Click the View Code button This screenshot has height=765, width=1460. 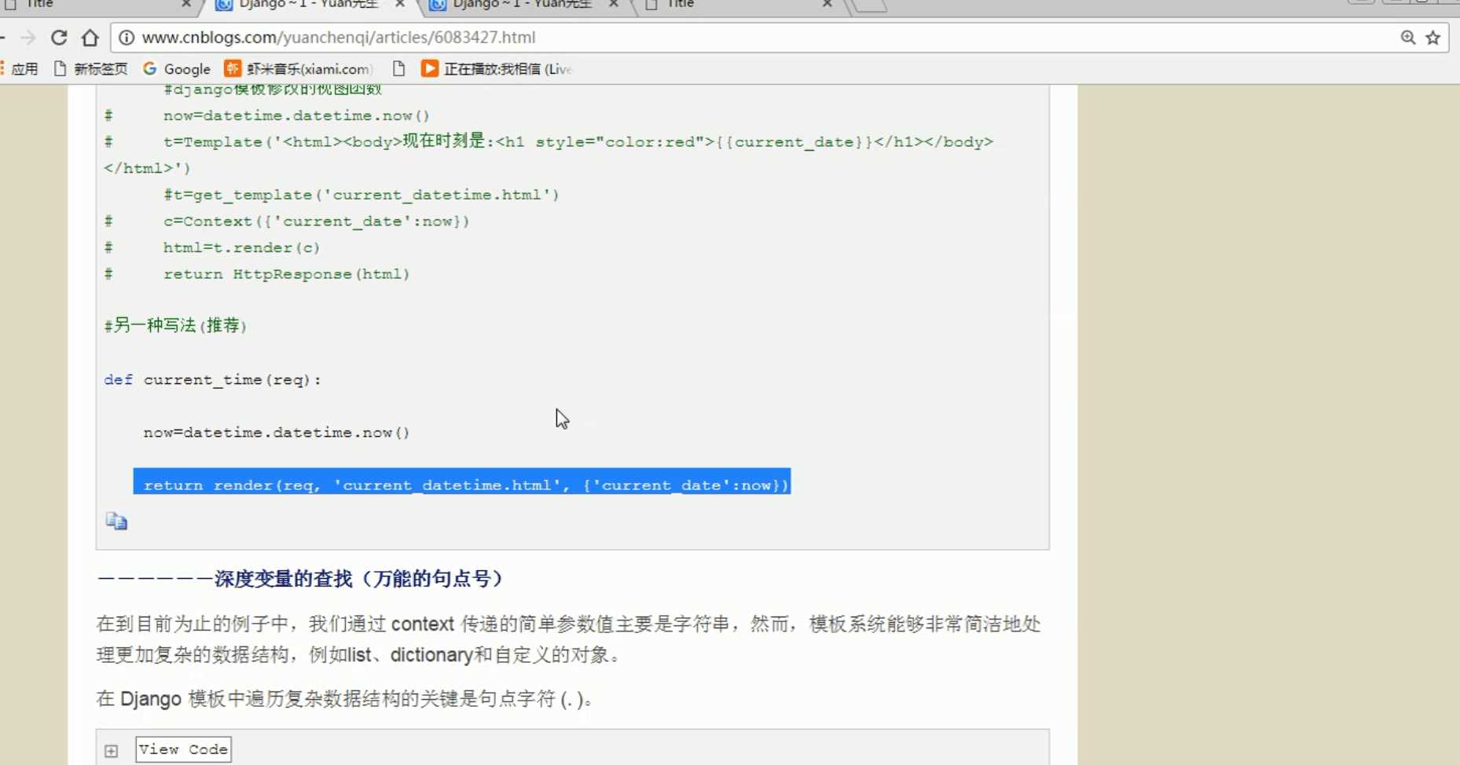[183, 749]
